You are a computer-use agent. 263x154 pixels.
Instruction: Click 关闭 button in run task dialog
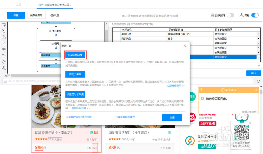coord(172,118)
